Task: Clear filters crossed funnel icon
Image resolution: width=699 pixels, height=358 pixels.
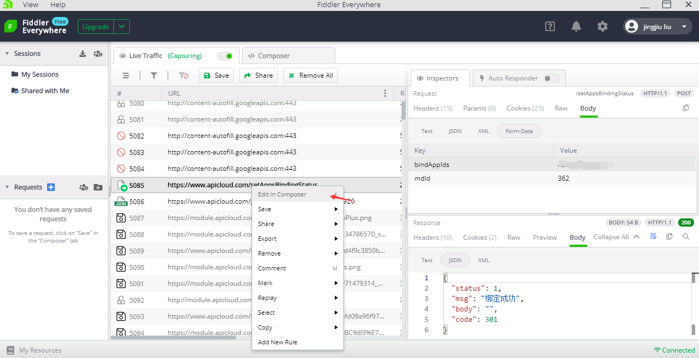Action: coord(184,76)
